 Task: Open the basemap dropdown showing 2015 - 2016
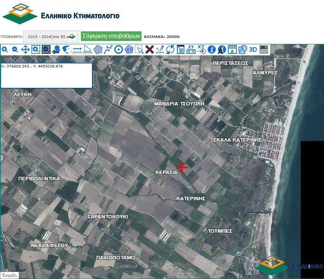pyautogui.click(x=51, y=37)
